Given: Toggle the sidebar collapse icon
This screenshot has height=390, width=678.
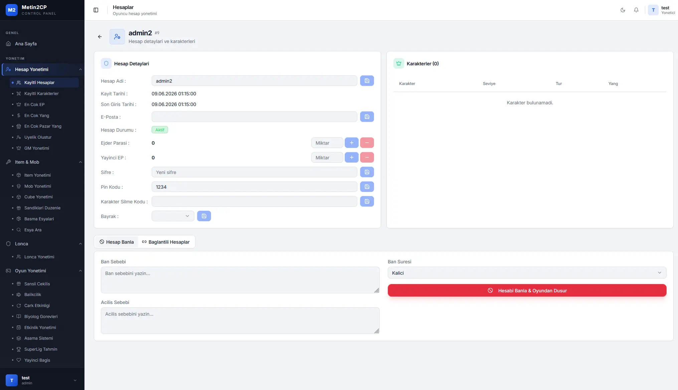Looking at the screenshot, I should tap(96, 10).
